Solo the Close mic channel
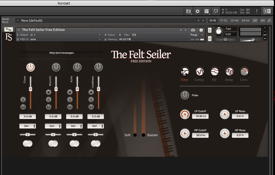 click(x=23, y=100)
